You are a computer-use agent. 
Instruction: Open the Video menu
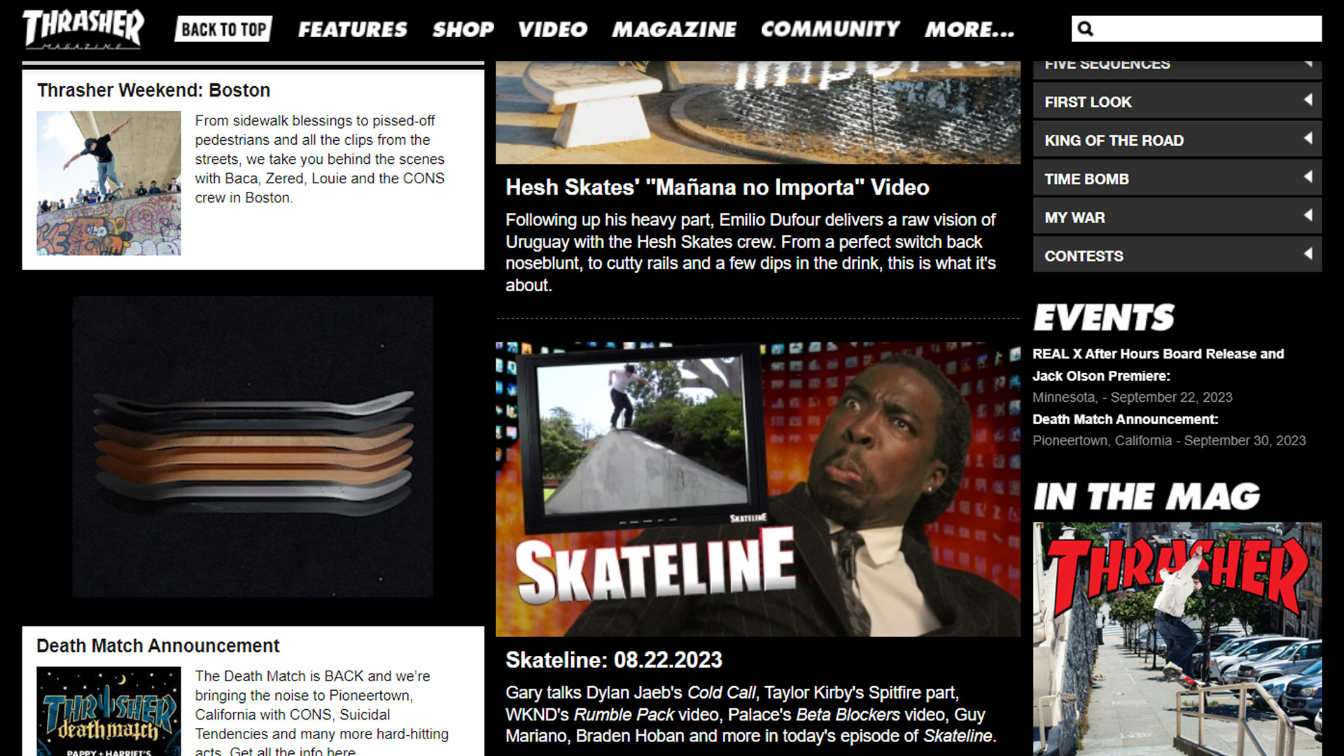pos(552,29)
